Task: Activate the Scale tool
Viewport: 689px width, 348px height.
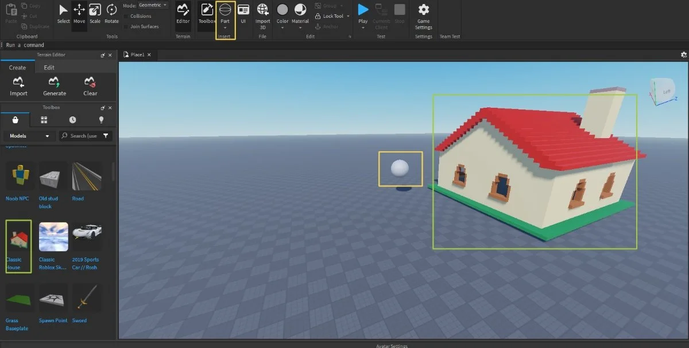Action: [95, 13]
